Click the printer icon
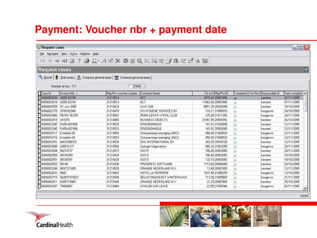This screenshot has width=317, height=238. [87, 61]
